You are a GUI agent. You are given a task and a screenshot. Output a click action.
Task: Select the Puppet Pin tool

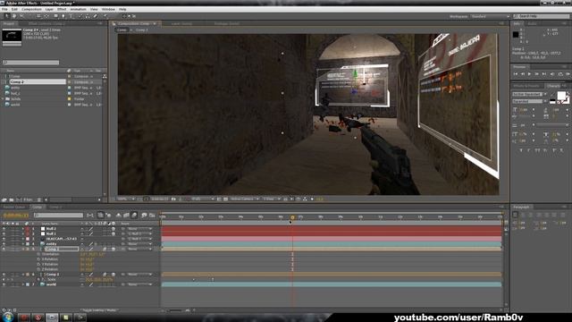click(105, 16)
